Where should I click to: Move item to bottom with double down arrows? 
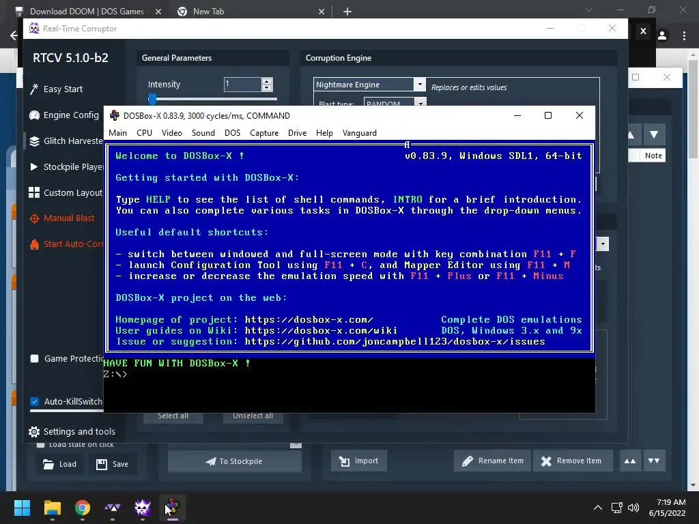pos(654,461)
